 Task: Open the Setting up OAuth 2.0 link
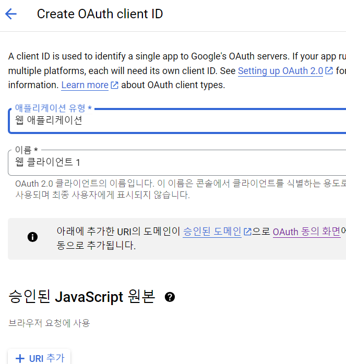pos(280,71)
